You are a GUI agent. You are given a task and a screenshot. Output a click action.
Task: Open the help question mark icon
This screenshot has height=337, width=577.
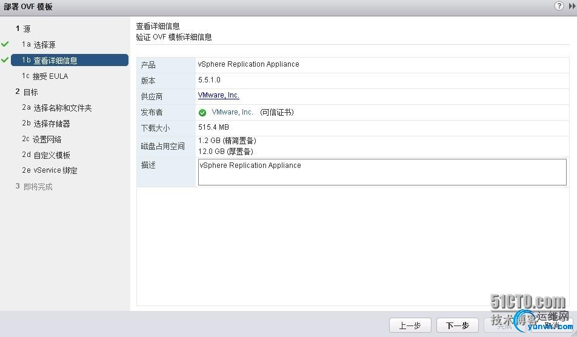559,5
